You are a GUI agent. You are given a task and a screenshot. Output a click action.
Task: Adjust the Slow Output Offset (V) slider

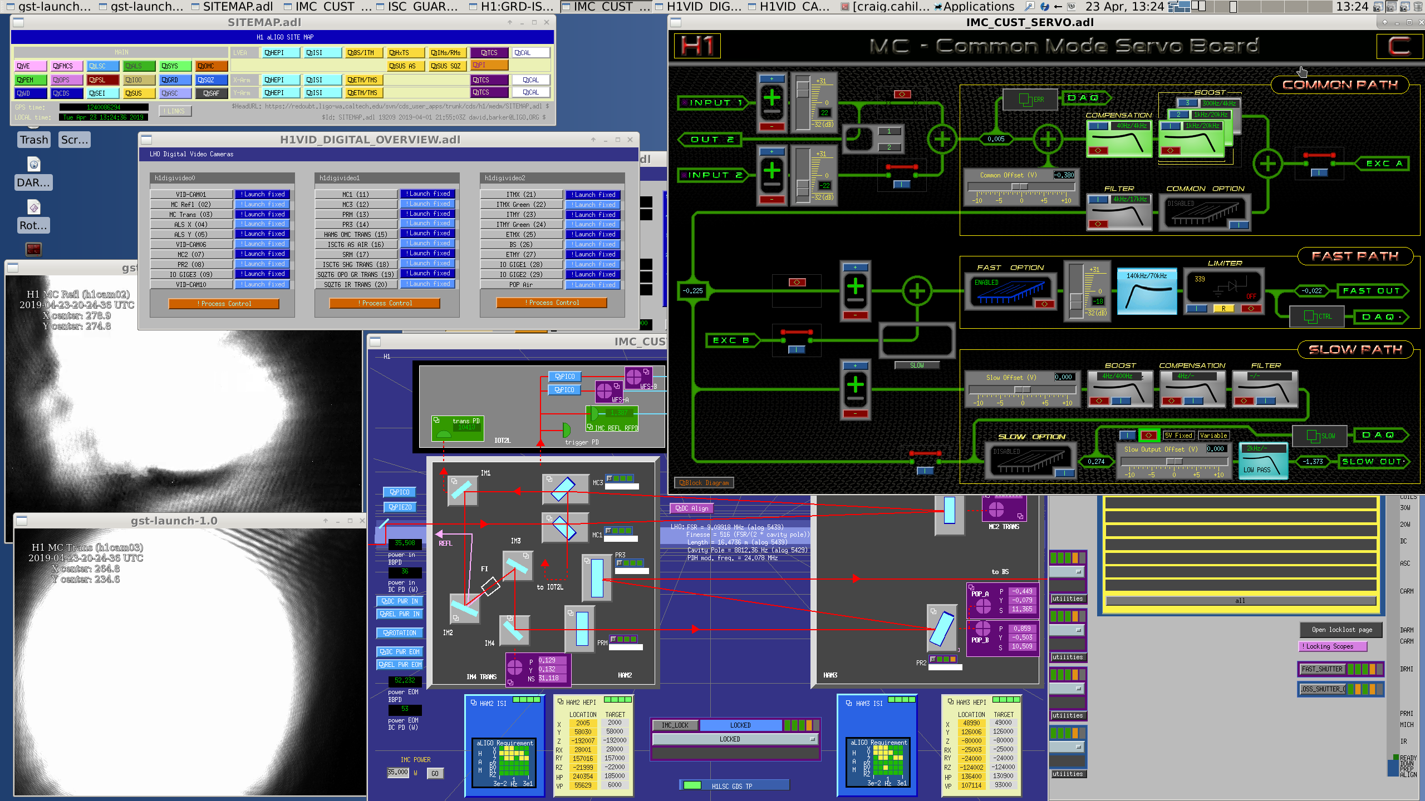1173,461
